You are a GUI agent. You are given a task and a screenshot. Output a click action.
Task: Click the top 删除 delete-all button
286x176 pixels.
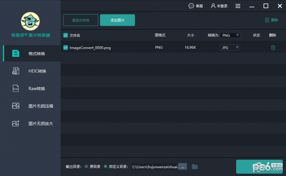pos(271,20)
